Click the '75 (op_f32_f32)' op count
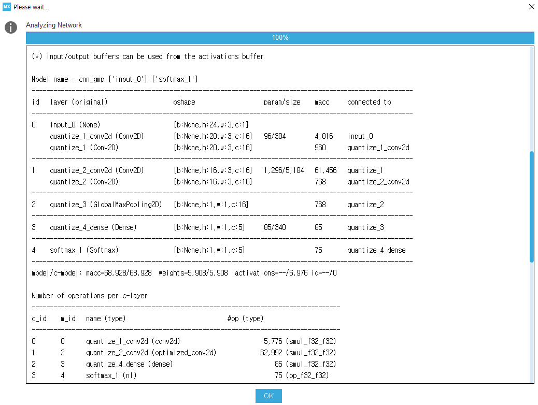The image size is (538, 405). click(x=302, y=375)
